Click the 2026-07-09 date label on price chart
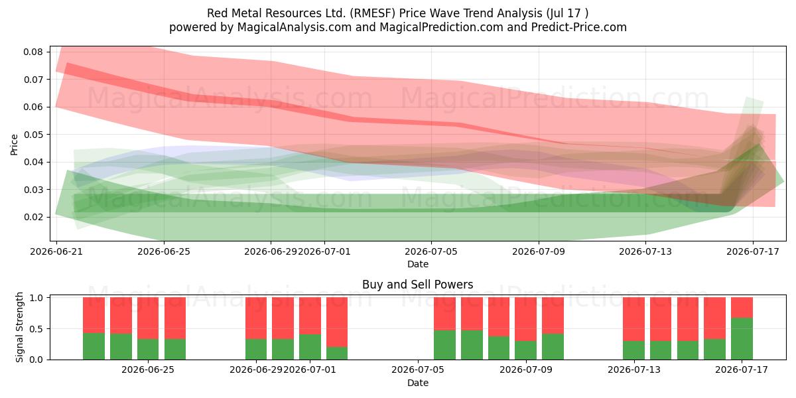 coord(538,252)
